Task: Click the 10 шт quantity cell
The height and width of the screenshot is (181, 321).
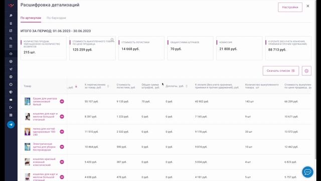Action: [249, 147]
